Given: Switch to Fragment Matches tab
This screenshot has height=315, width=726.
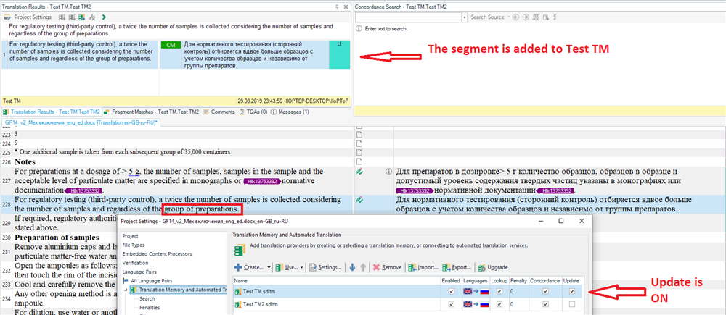Looking at the screenshot, I should click(151, 112).
